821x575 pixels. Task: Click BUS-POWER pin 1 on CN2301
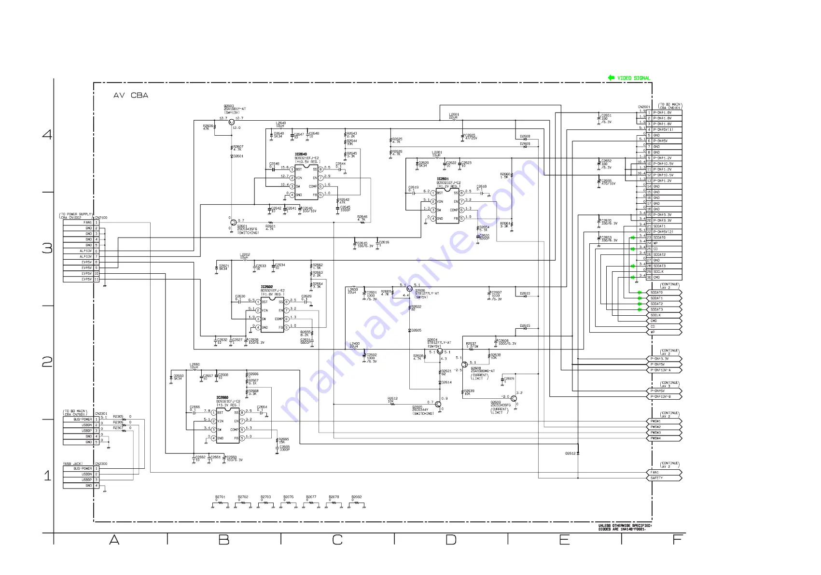coord(81,419)
